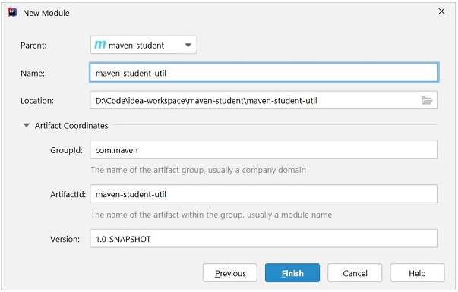Open the Parent dropdown arrow
This screenshot has width=458, height=292.
[x=188, y=46]
